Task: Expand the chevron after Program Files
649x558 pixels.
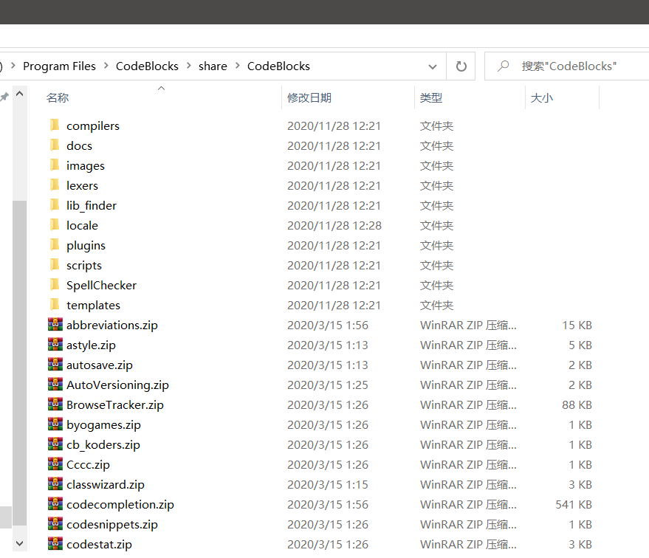Action: (x=106, y=66)
